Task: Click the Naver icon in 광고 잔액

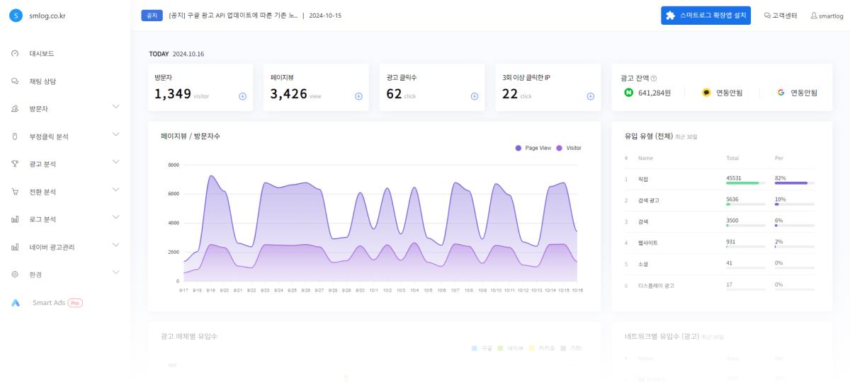Action: [x=628, y=92]
